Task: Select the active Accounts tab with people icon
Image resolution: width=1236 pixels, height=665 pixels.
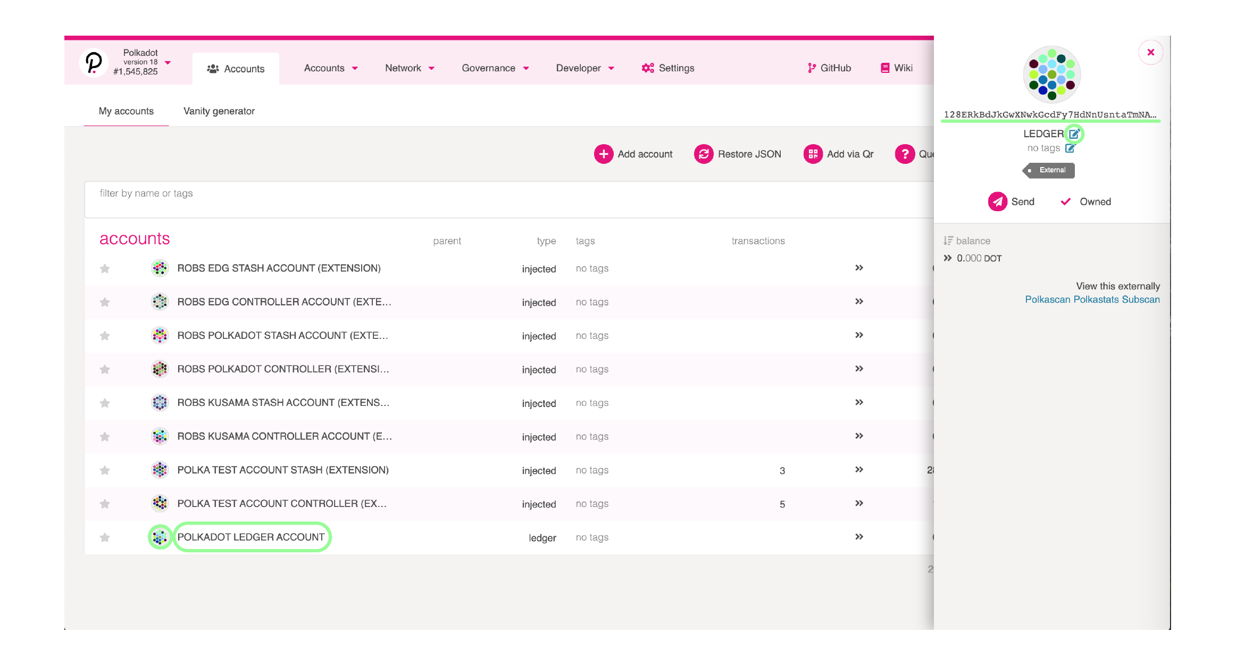Action: 236,69
